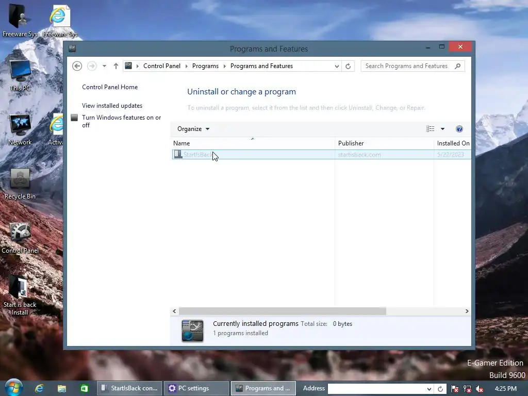
Task: Switch to PC settings taskbar window
Action: tap(196, 388)
